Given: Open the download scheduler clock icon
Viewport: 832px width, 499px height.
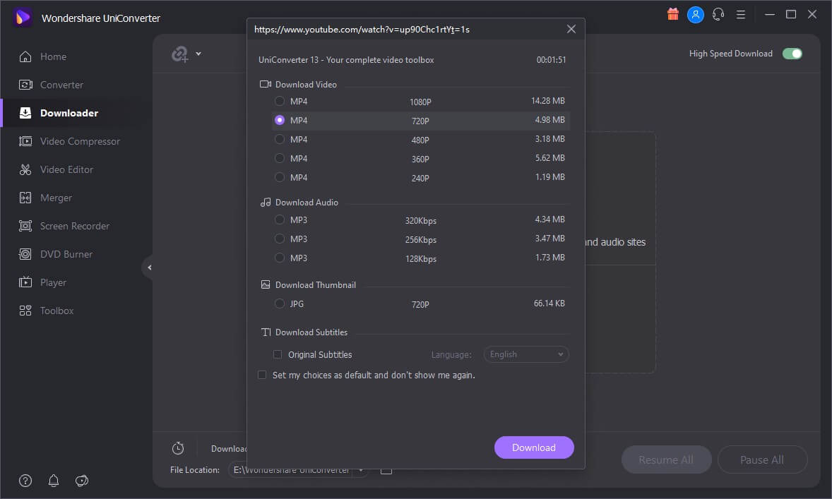Looking at the screenshot, I should point(178,448).
